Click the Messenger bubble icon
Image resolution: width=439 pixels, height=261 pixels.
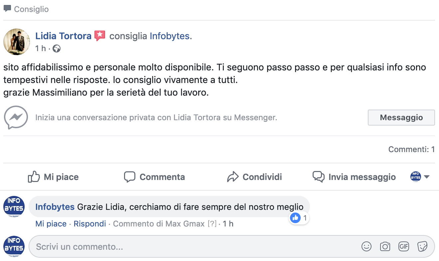point(16,117)
